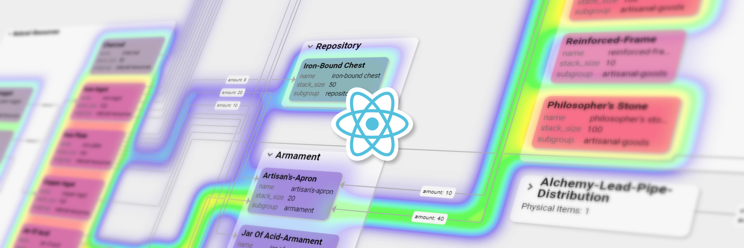Image resolution: width=744 pixels, height=248 pixels.
Task: Click the 'amount: 40' edge label
Action: point(429,218)
